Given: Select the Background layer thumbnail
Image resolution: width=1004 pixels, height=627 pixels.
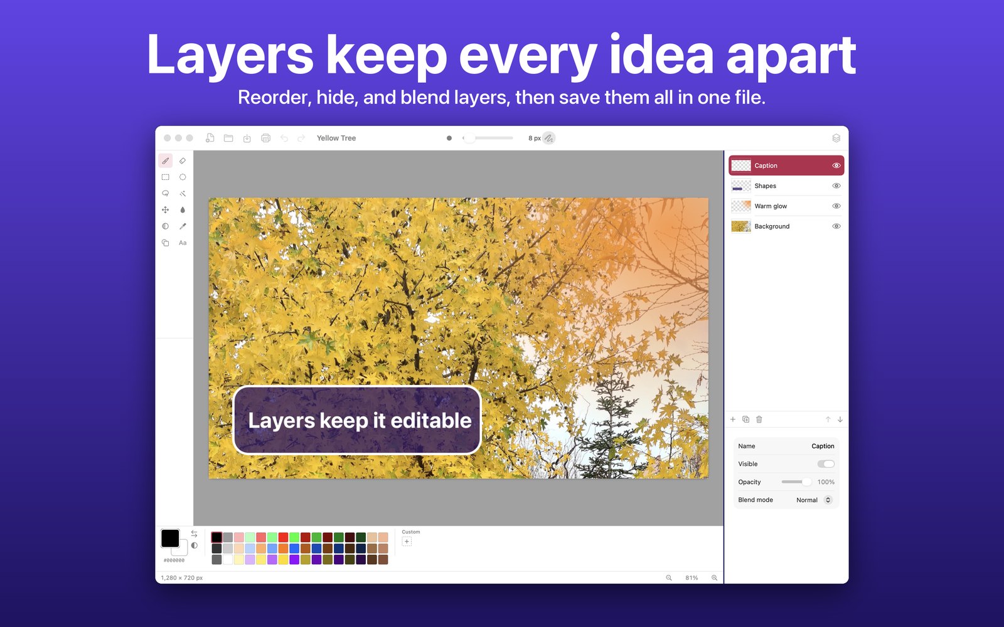Looking at the screenshot, I should coord(741,226).
